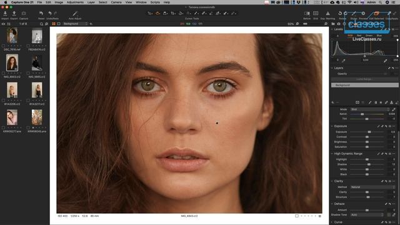Click the magnifier next to 50% zoom

[297, 24]
